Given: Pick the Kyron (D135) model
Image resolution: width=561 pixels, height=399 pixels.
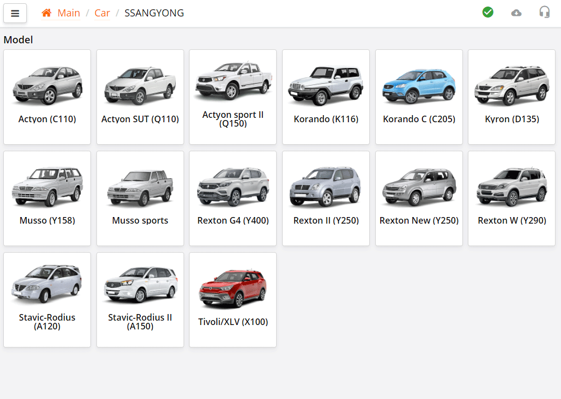Looking at the screenshot, I should coord(511,97).
